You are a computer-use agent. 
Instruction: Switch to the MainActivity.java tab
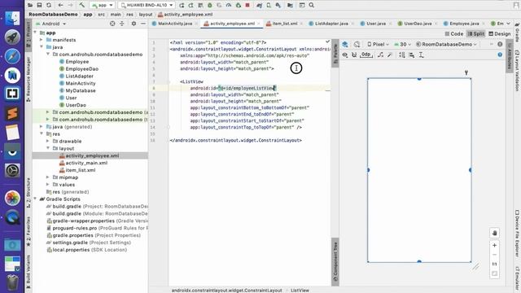point(175,24)
